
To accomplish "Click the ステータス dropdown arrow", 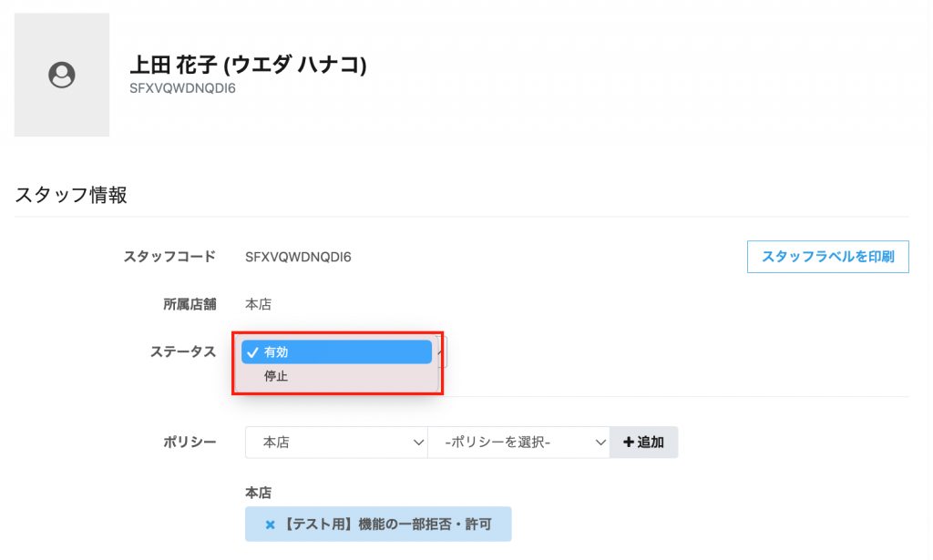I will pos(442,351).
